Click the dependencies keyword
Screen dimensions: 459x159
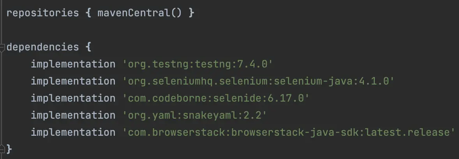(42, 47)
